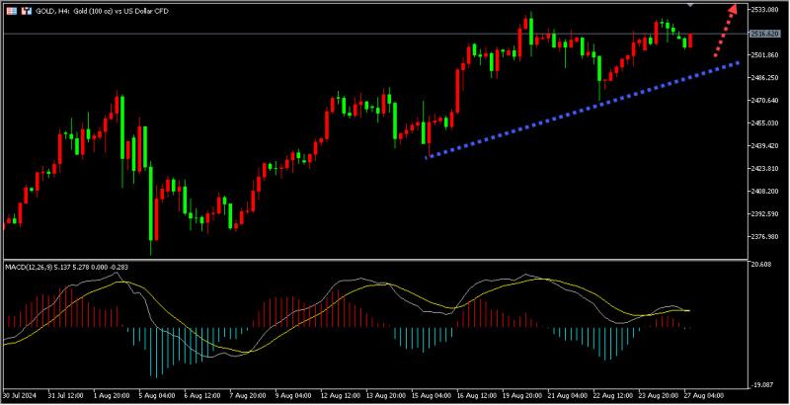
Task: Click the -19.087 MACD scale value
Action: [760, 385]
